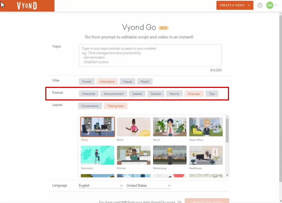Expand the account menu chevron
282x203 pixels.
point(276,5)
